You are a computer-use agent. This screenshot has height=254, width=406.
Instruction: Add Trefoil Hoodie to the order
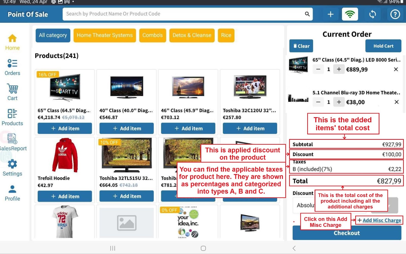pos(65,196)
